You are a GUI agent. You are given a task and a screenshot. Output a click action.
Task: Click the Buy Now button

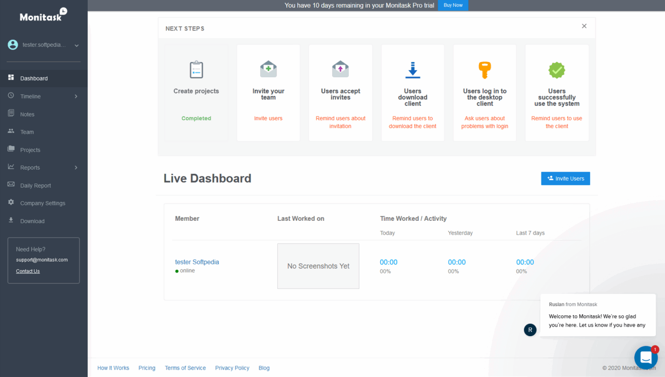(453, 5)
